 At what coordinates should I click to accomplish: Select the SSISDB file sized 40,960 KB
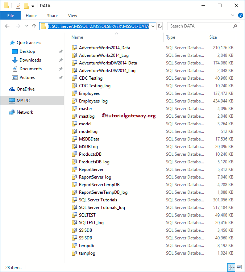pos(86,238)
